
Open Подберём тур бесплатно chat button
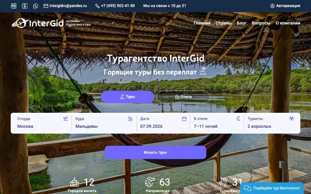click(272, 188)
